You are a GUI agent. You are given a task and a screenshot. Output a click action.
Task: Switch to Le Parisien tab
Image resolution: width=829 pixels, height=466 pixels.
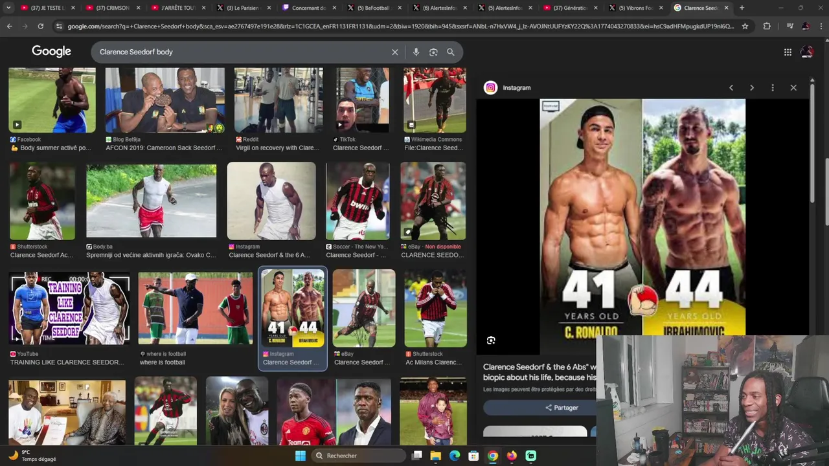242,8
